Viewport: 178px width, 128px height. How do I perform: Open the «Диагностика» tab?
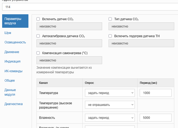point(13,104)
